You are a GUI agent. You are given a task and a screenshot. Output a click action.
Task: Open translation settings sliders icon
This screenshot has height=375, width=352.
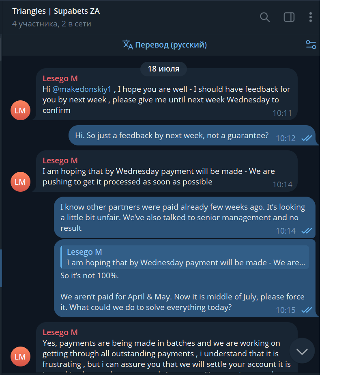pyautogui.click(x=311, y=45)
